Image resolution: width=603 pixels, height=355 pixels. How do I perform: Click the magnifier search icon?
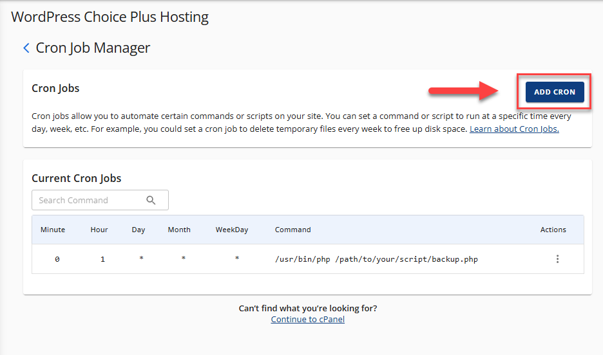point(151,200)
